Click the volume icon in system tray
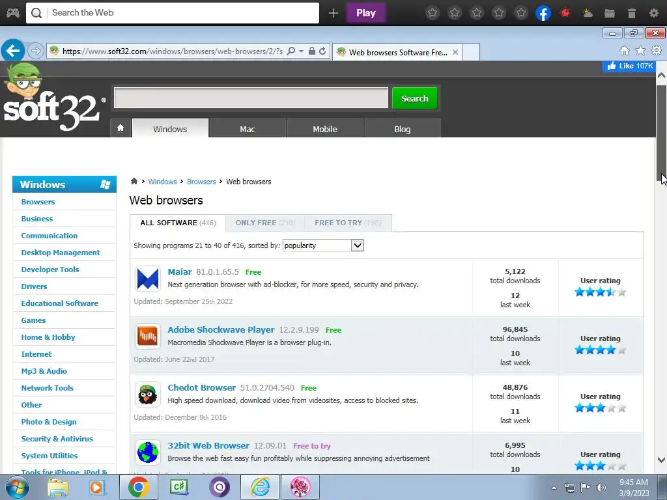Viewport: 667px width, 500px height. [x=601, y=488]
